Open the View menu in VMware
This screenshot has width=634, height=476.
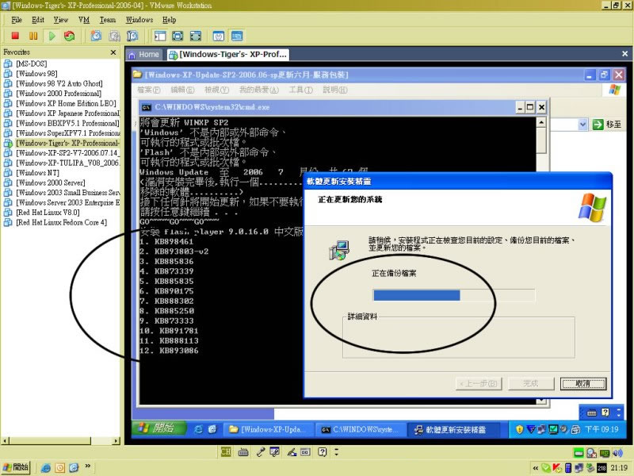click(x=61, y=20)
